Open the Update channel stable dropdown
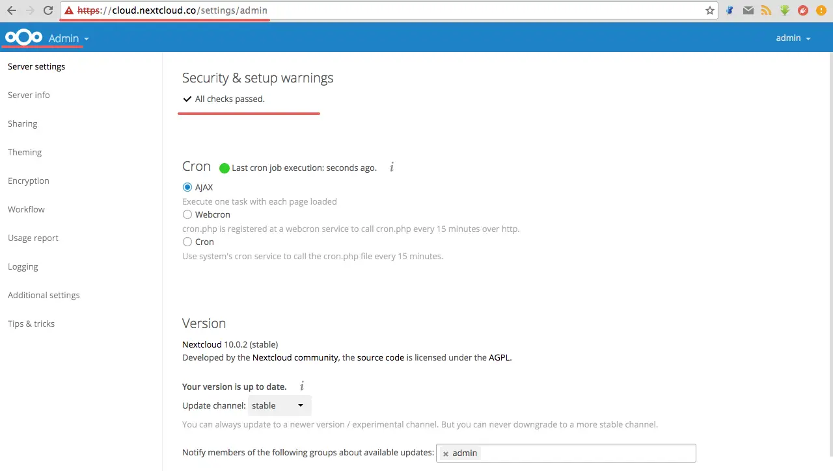 coord(280,405)
